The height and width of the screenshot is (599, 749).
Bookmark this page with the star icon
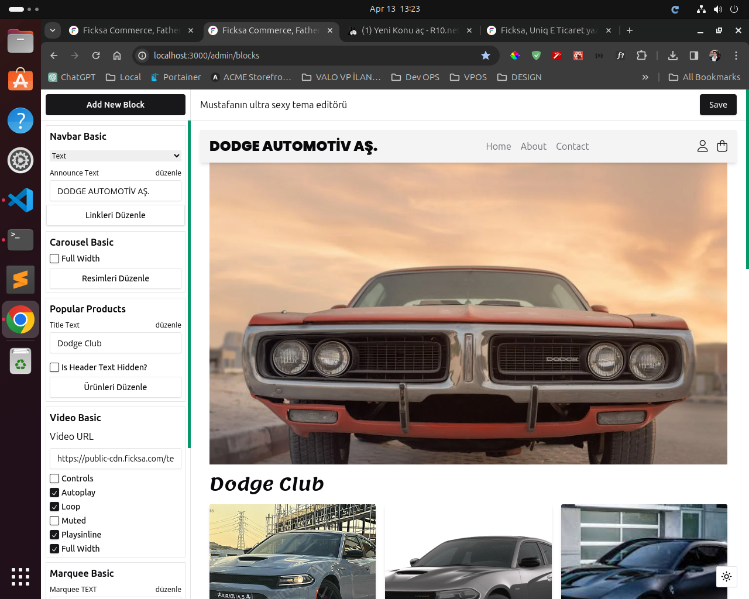(486, 56)
